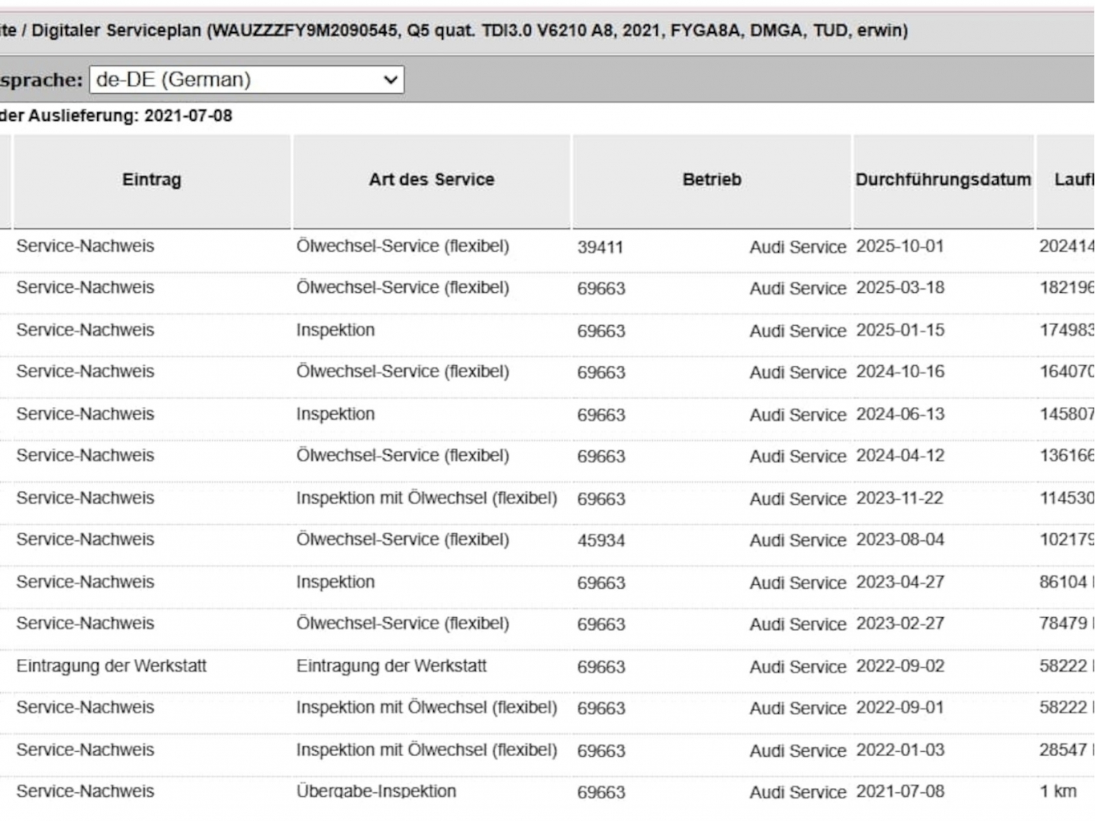Sort by the Eintrag column header
This screenshot has width=1095, height=821.
[x=152, y=180]
